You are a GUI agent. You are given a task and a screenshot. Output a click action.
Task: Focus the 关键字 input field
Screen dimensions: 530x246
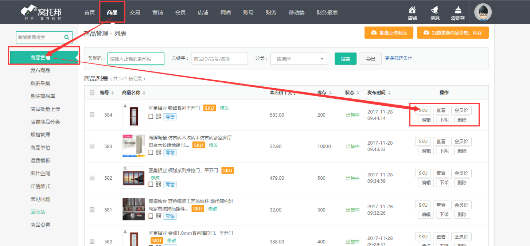coord(219,59)
